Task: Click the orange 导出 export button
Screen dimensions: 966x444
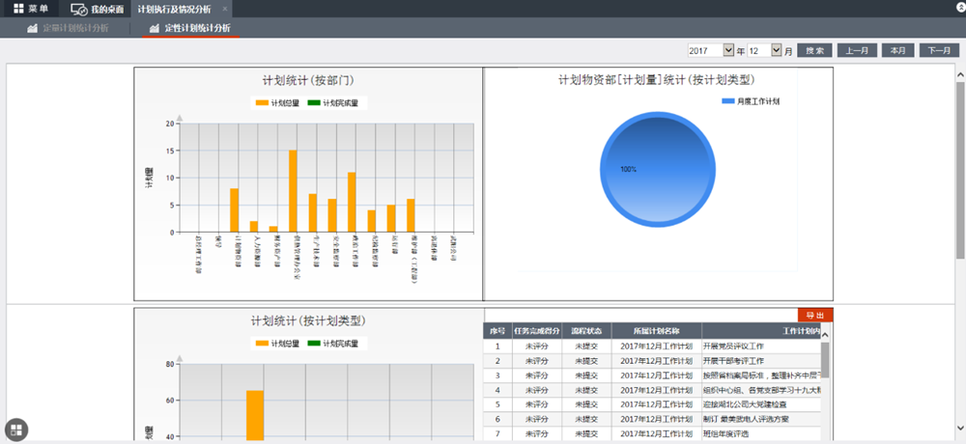Action: tap(814, 315)
